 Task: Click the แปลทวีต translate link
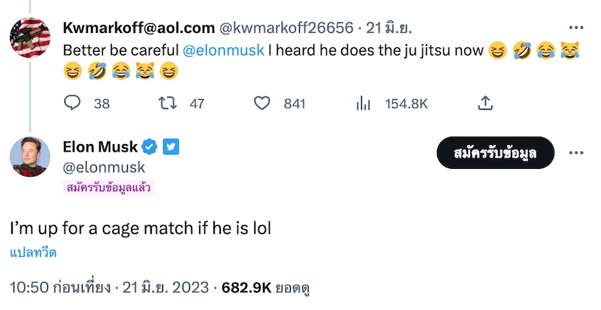click(x=34, y=253)
